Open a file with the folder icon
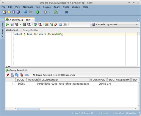The height and width of the screenshot is (116, 141). tap(9, 12)
